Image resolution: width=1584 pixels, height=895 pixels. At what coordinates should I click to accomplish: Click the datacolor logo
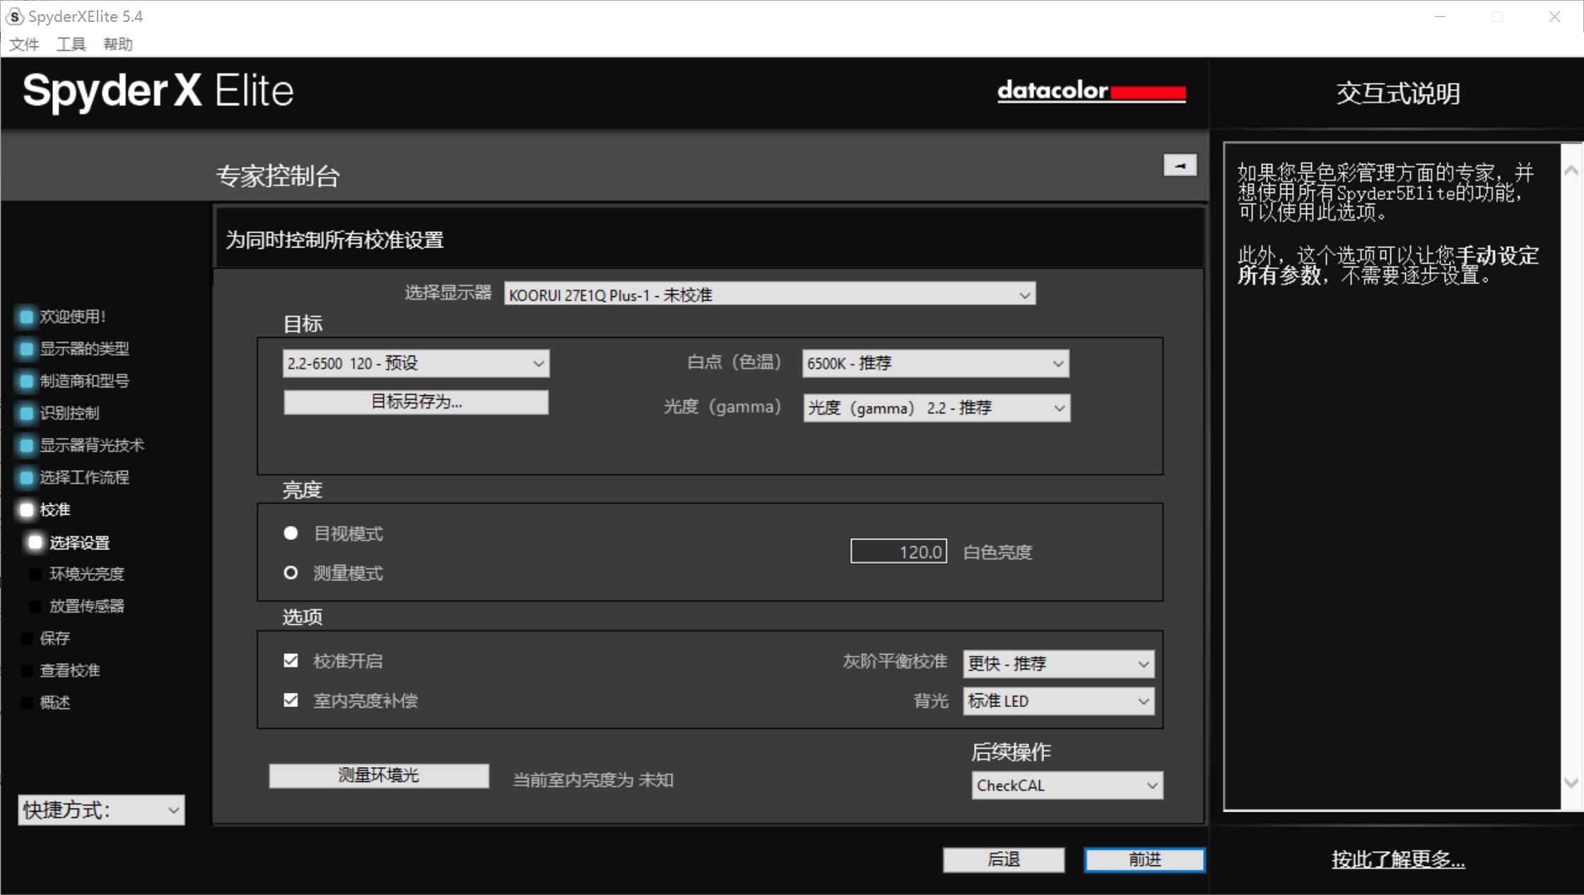tap(1091, 92)
